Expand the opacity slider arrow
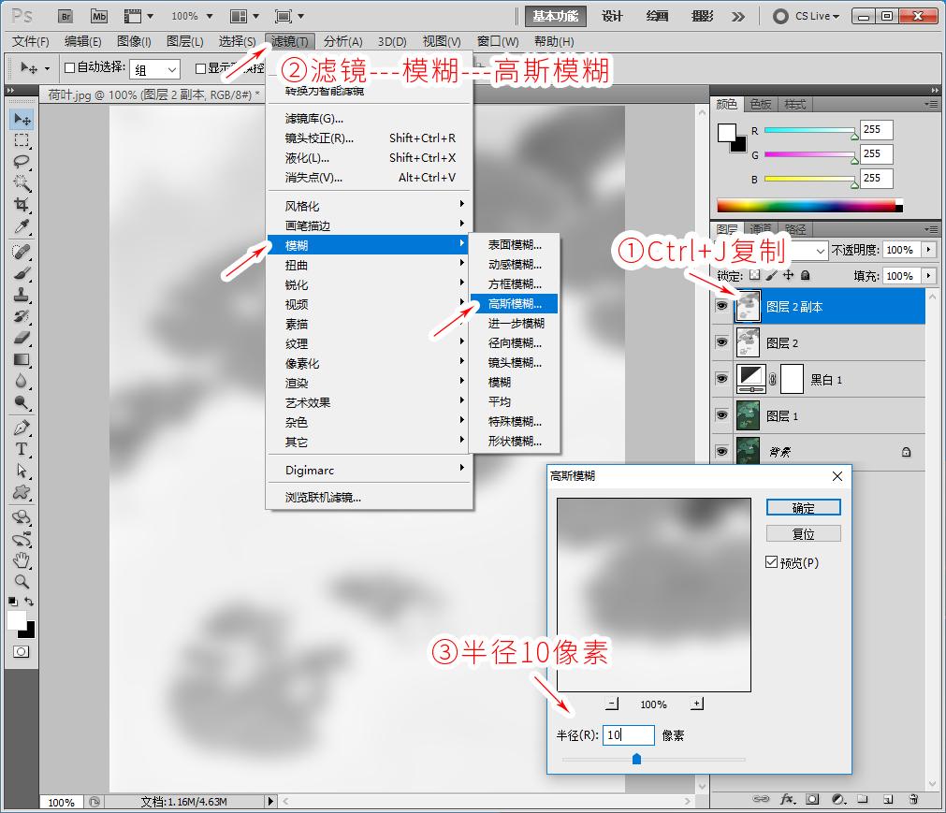 928,250
